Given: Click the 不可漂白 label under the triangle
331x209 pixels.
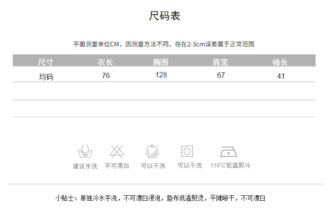Looking at the screenshot, I should pos(117,166).
